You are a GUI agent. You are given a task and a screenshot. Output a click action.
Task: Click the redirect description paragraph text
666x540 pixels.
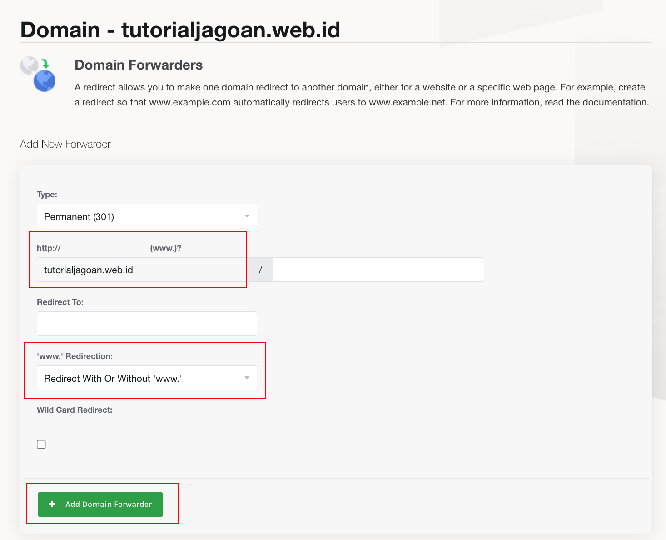(x=362, y=95)
